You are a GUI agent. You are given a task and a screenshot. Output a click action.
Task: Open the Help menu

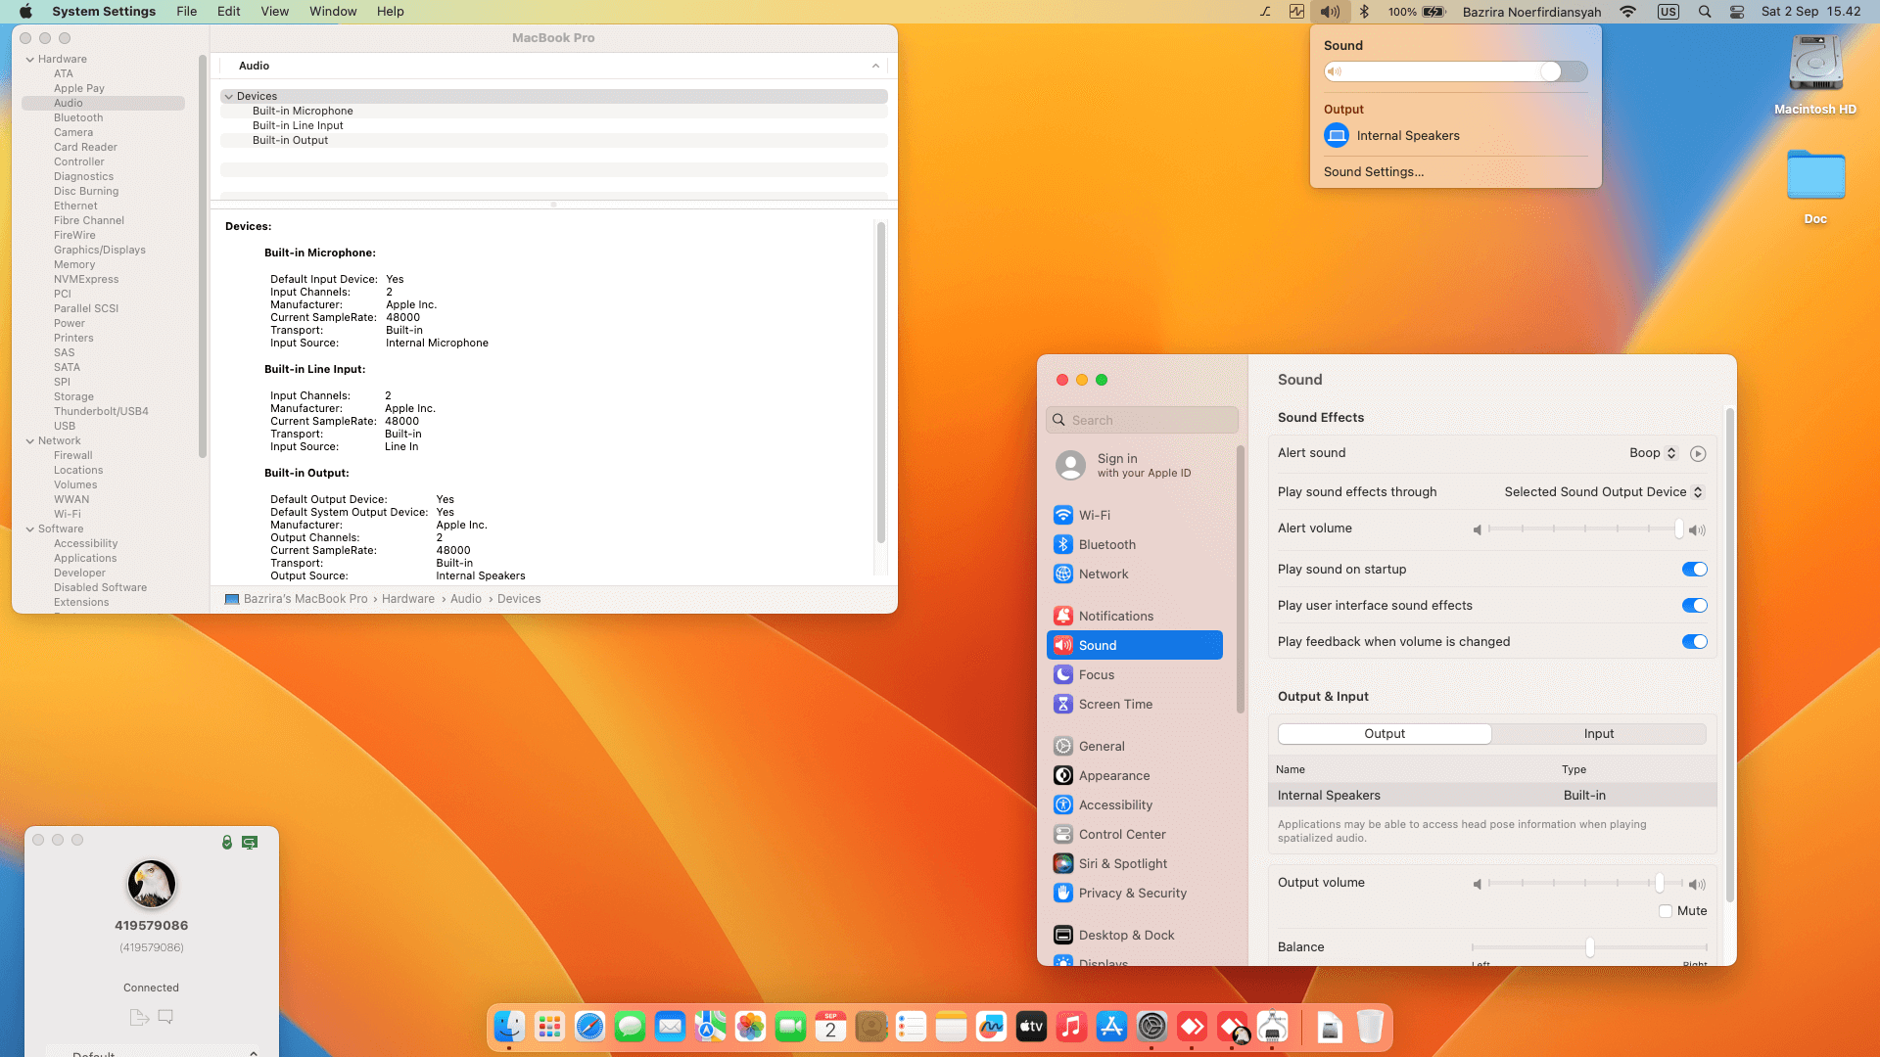coord(391,12)
